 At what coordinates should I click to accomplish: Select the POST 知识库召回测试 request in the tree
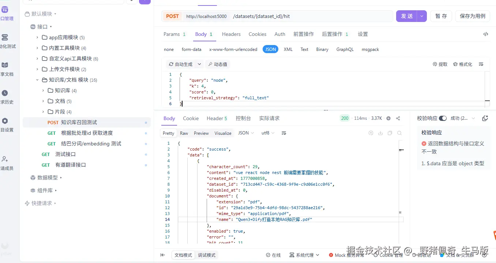tap(79, 122)
